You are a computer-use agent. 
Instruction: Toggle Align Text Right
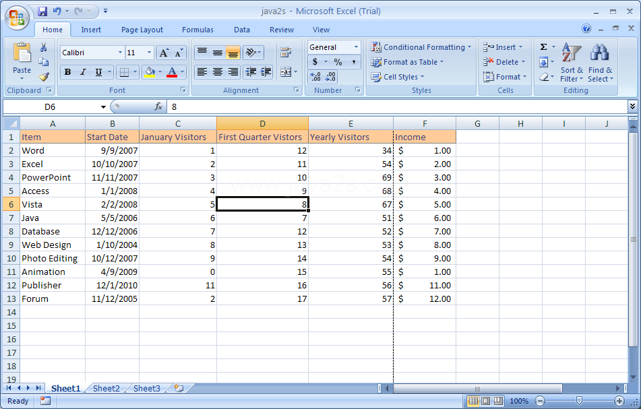pos(233,72)
